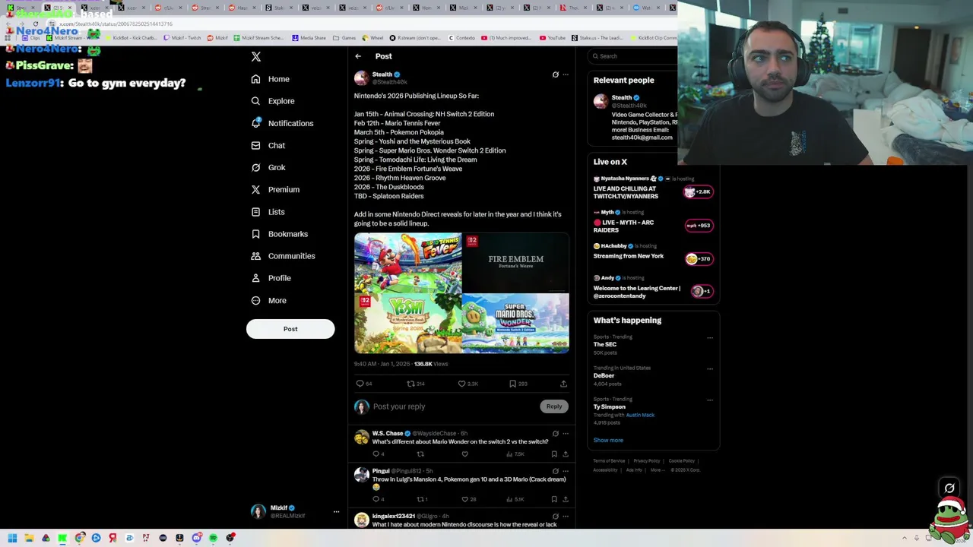Open Explore in sidebar
Image resolution: width=973 pixels, height=547 pixels.
(272, 101)
